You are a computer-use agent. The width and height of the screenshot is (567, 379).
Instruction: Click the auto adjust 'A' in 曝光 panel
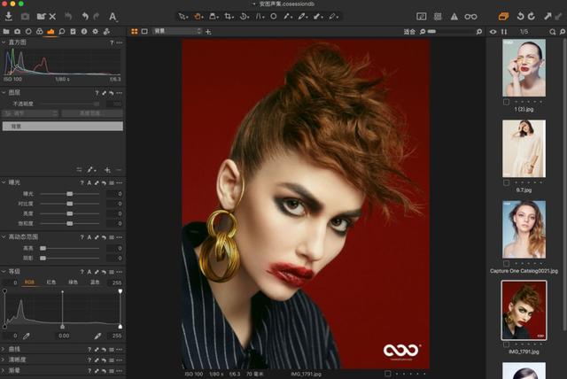point(89,182)
